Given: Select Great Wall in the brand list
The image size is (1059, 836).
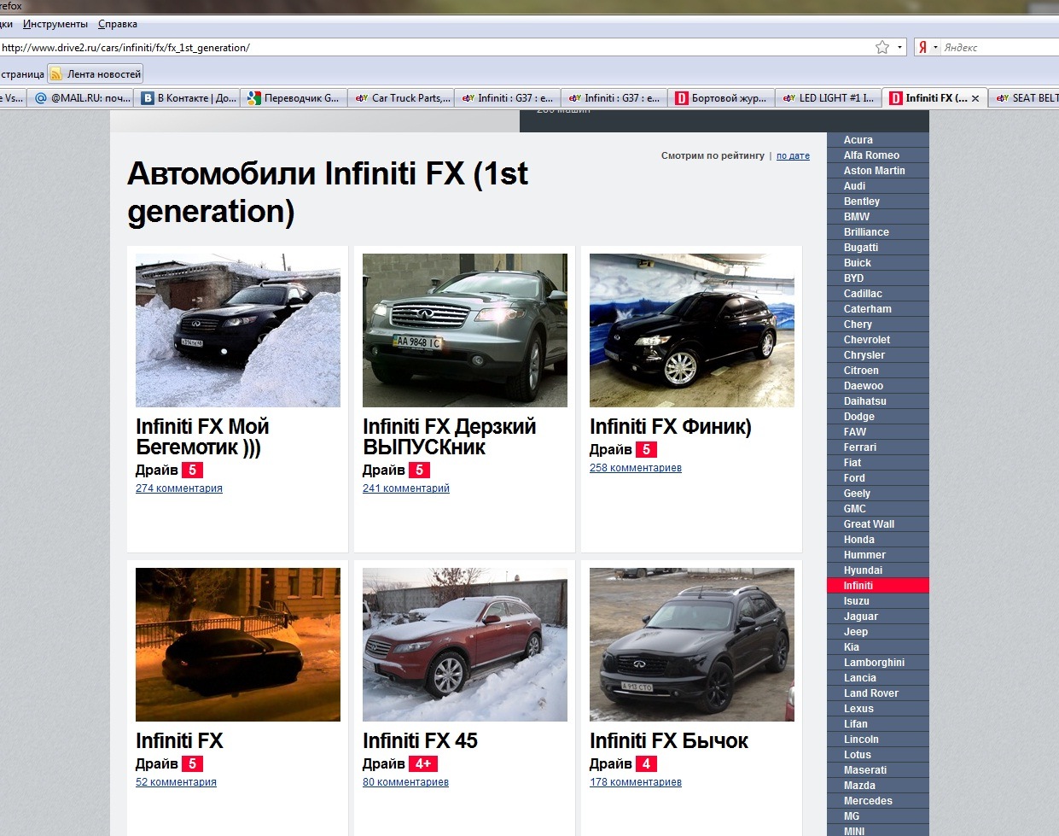Looking at the screenshot, I should 878,524.
